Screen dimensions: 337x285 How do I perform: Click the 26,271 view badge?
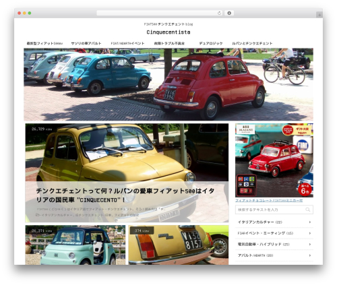coord(42,230)
